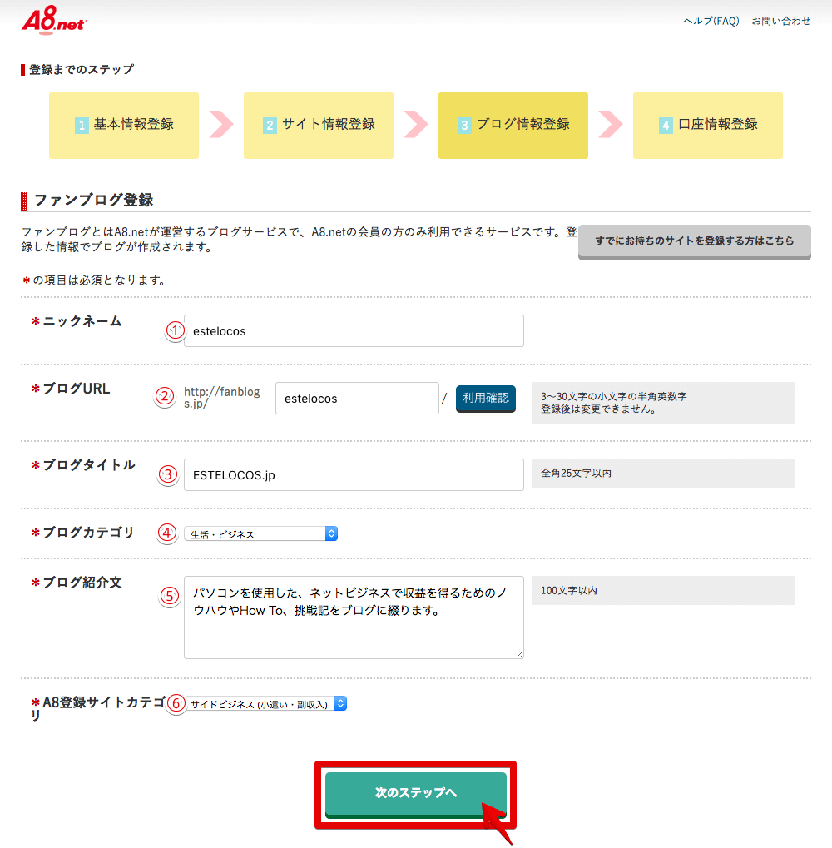Click the 登録までのステップ heading
832x848 pixels.
tap(81, 70)
